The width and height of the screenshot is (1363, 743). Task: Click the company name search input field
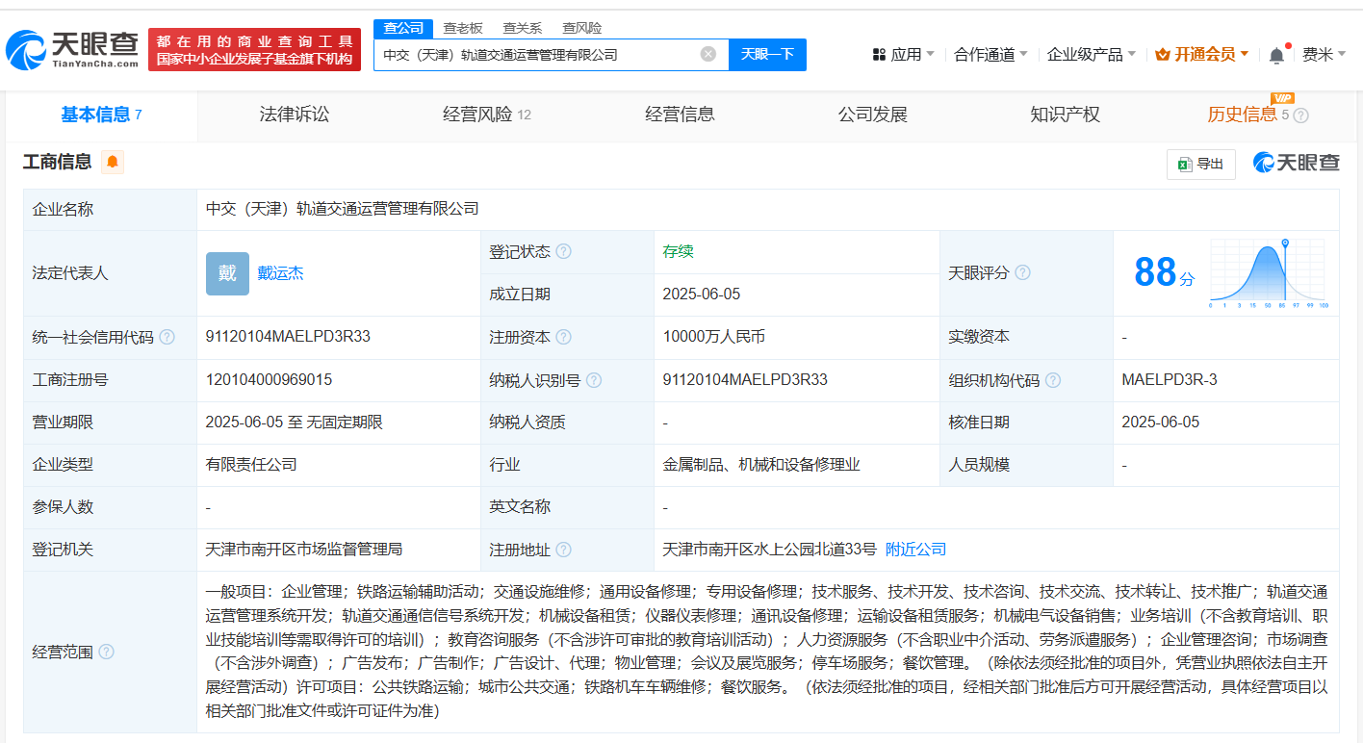tap(534, 55)
